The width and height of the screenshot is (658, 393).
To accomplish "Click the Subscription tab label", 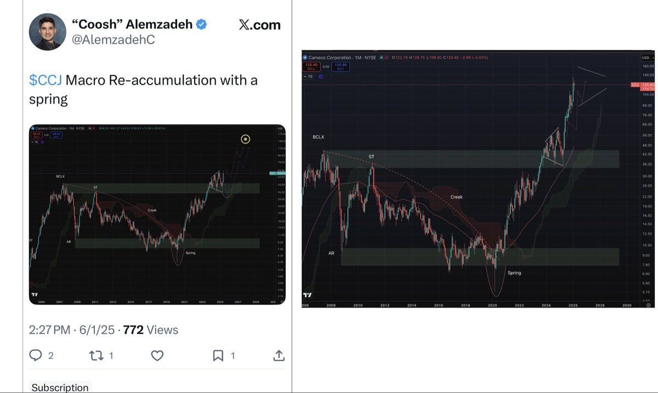I will click(x=60, y=387).
